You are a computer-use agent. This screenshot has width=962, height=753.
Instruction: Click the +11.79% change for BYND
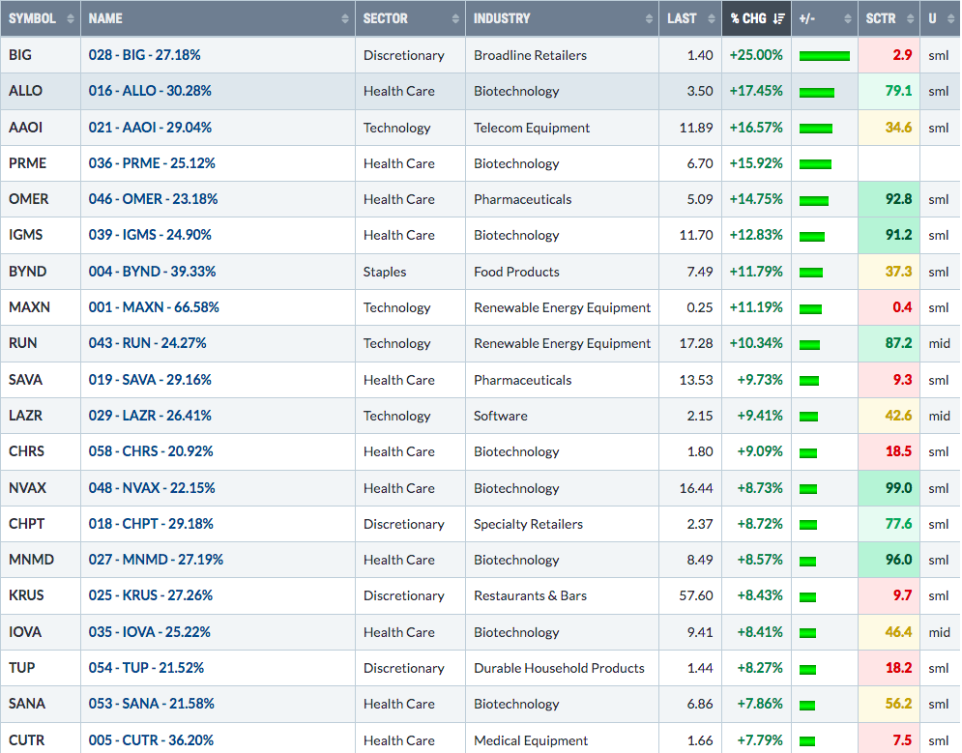(x=756, y=271)
